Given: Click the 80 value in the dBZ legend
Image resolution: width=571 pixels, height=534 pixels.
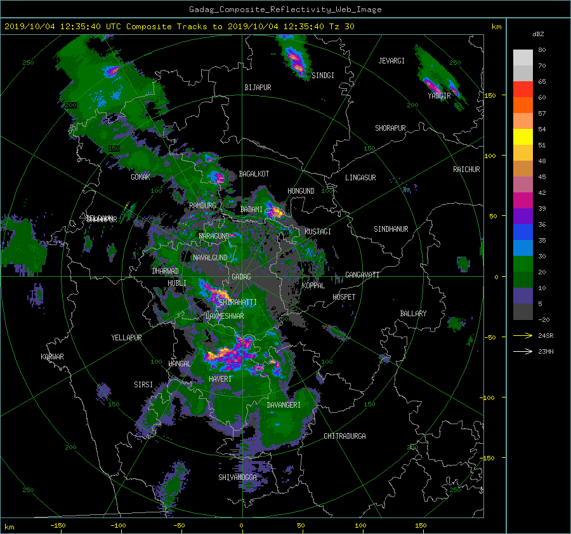Looking at the screenshot, I should [542, 50].
